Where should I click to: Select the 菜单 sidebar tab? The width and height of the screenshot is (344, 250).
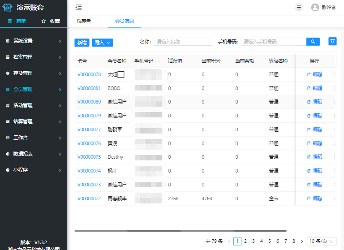pos(17,21)
